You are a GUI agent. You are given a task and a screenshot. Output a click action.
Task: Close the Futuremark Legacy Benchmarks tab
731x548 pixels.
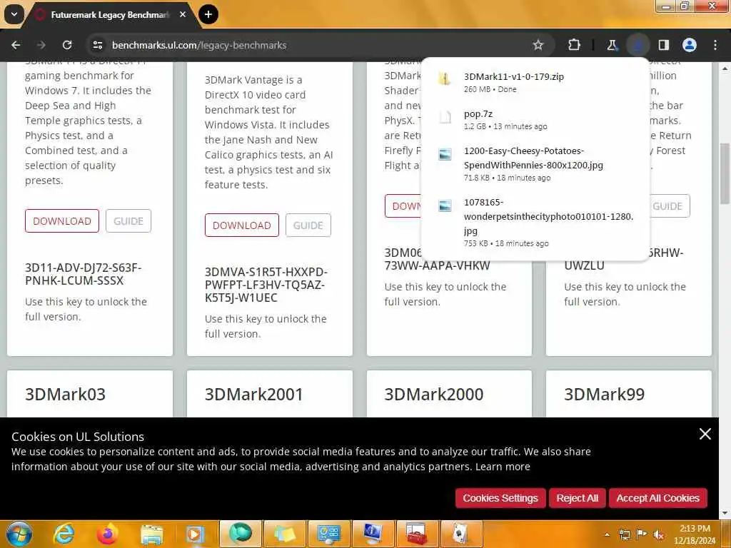tap(183, 14)
